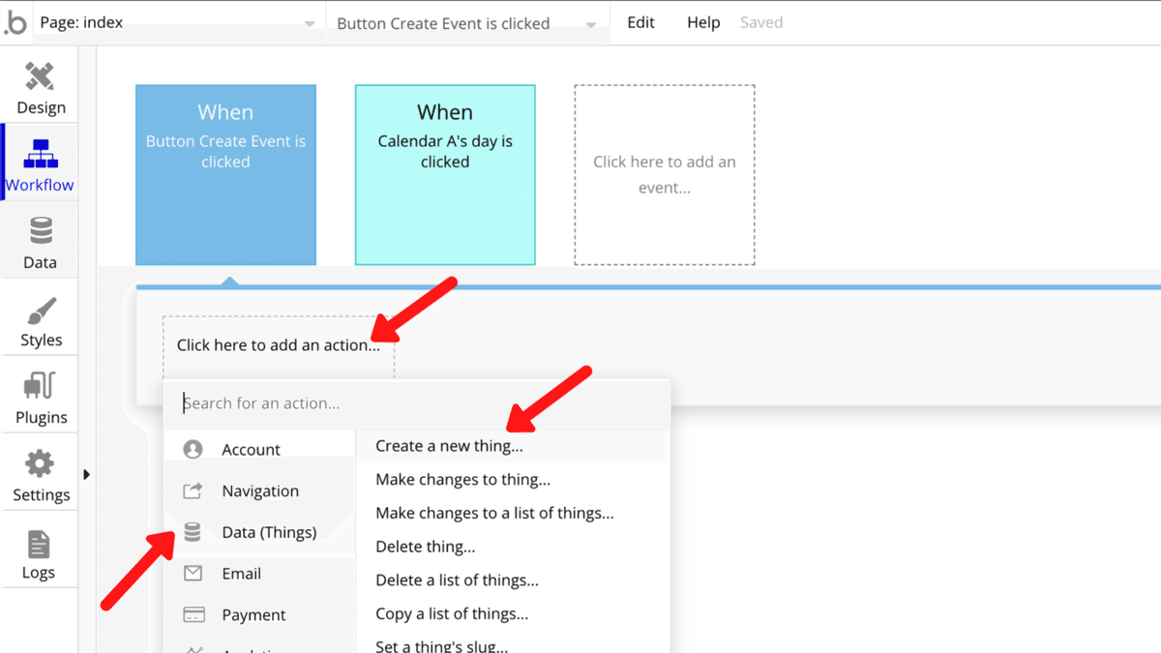Choose the Data (Things) action category
Viewport: 1161px width, 653px height.
(x=260, y=532)
